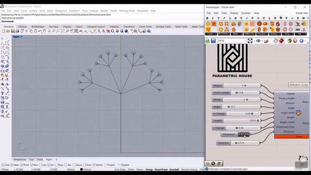Click the Undo arrow icon in Rhino toolbar
The image size is (311, 175).
pyautogui.click(x=40, y=31)
